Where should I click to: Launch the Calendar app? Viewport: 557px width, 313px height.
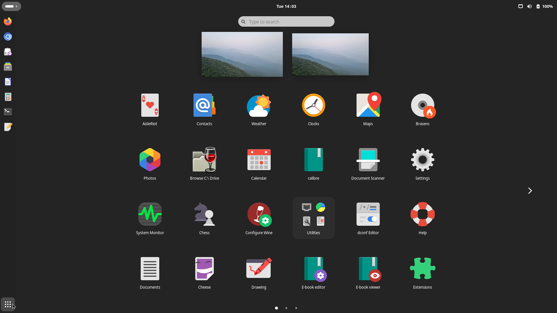coord(259,164)
